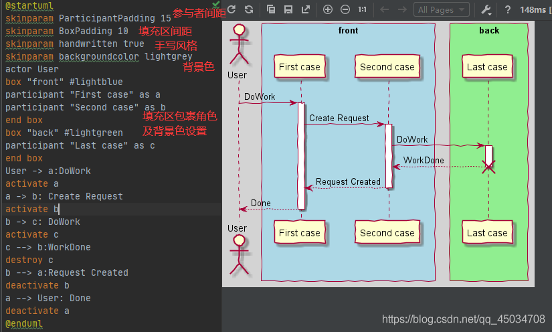Image resolution: width=552 pixels, height=332 pixels.
Task: Go to next page arrow
Action: click(402, 9)
